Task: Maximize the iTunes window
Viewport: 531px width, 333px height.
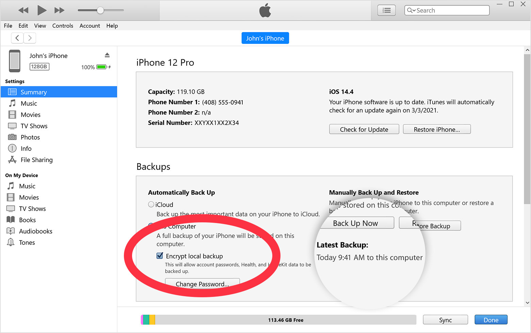Action: point(511,4)
